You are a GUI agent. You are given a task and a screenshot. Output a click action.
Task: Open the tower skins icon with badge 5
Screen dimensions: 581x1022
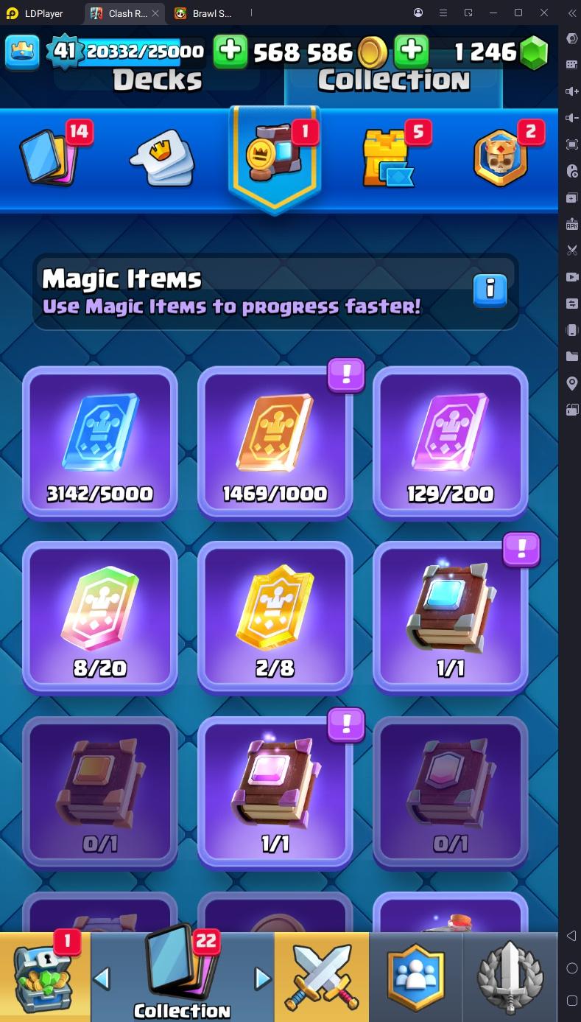[x=387, y=157]
